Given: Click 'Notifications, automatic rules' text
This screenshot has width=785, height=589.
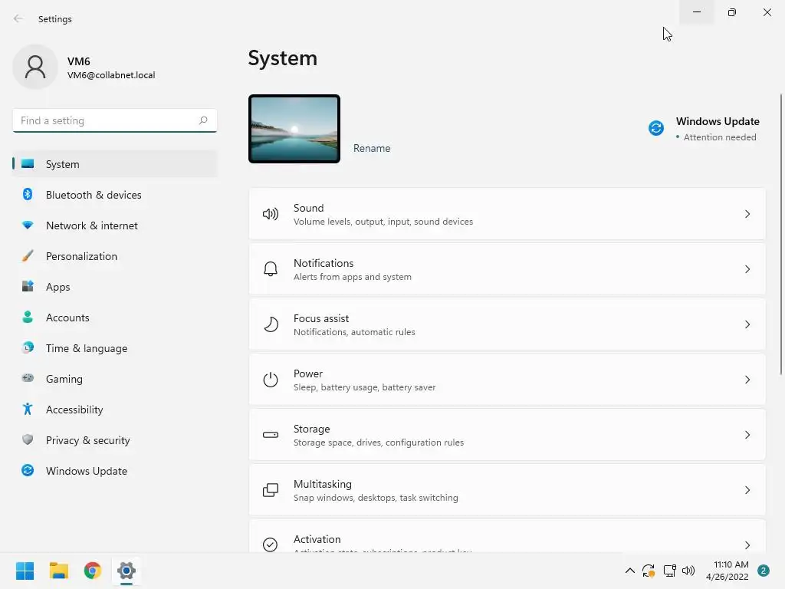Looking at the screenshot, I should pyautogui.click(x=354, y=331).
